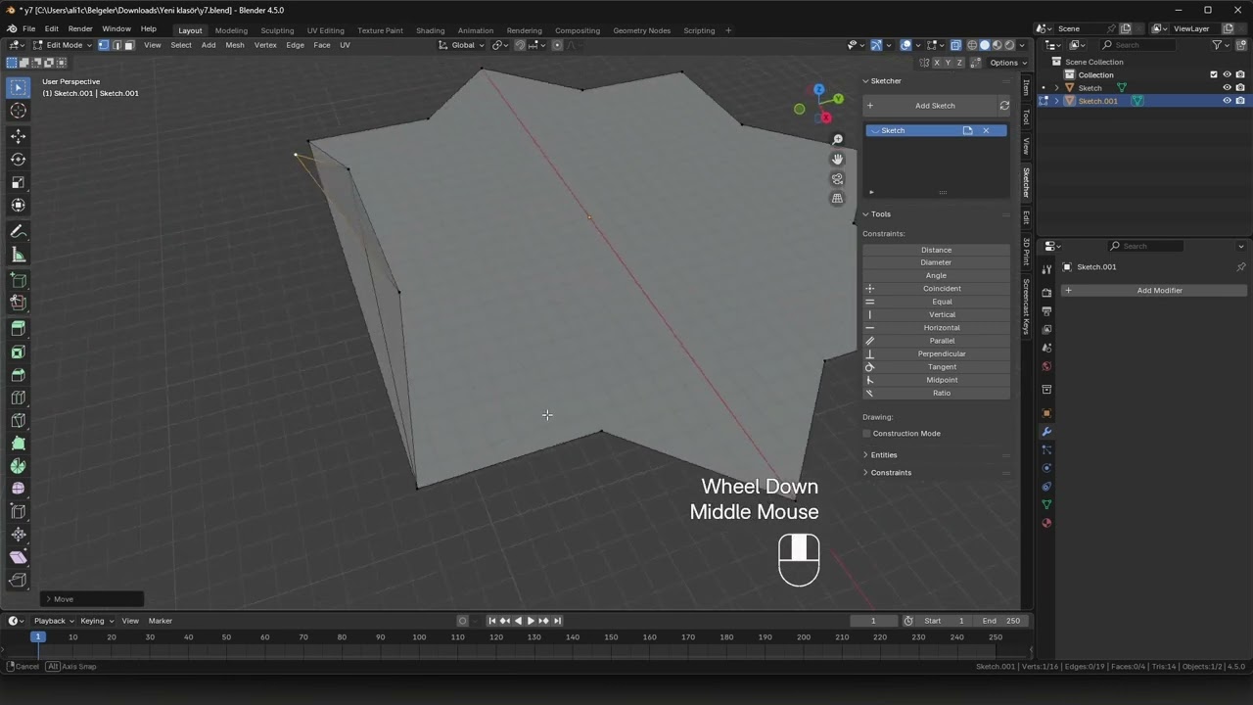Enable edge select mode
The height and width of the screenshot is (705, 1253).
(x=116, y=45)
